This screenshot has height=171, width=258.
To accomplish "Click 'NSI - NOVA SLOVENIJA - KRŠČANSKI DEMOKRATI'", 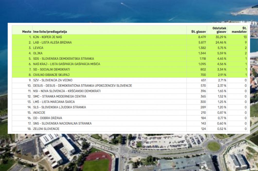I will tap(67, 91).
